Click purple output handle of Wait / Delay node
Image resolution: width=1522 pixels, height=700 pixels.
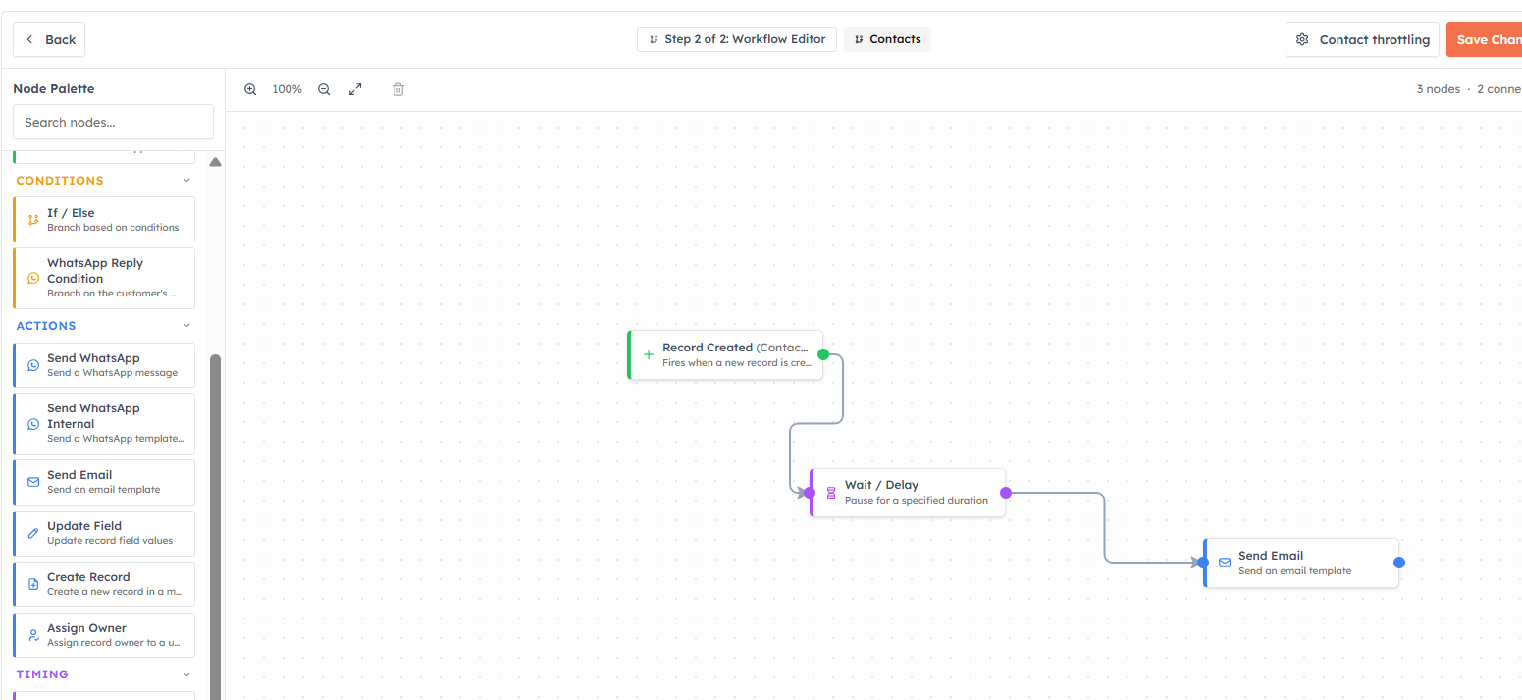[x=1006, y=493]
